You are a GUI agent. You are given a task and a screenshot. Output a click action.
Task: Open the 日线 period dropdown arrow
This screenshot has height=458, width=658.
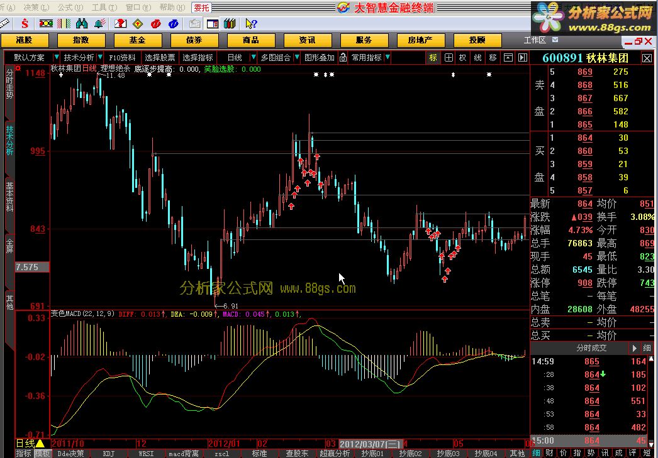point(253,57)
